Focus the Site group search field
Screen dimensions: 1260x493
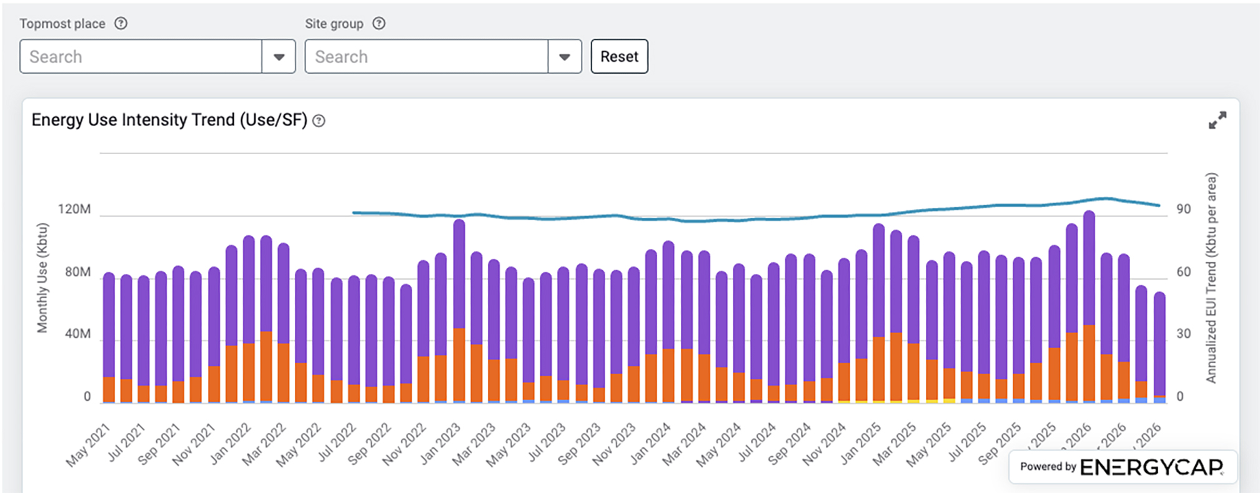[x=427, y=57]
